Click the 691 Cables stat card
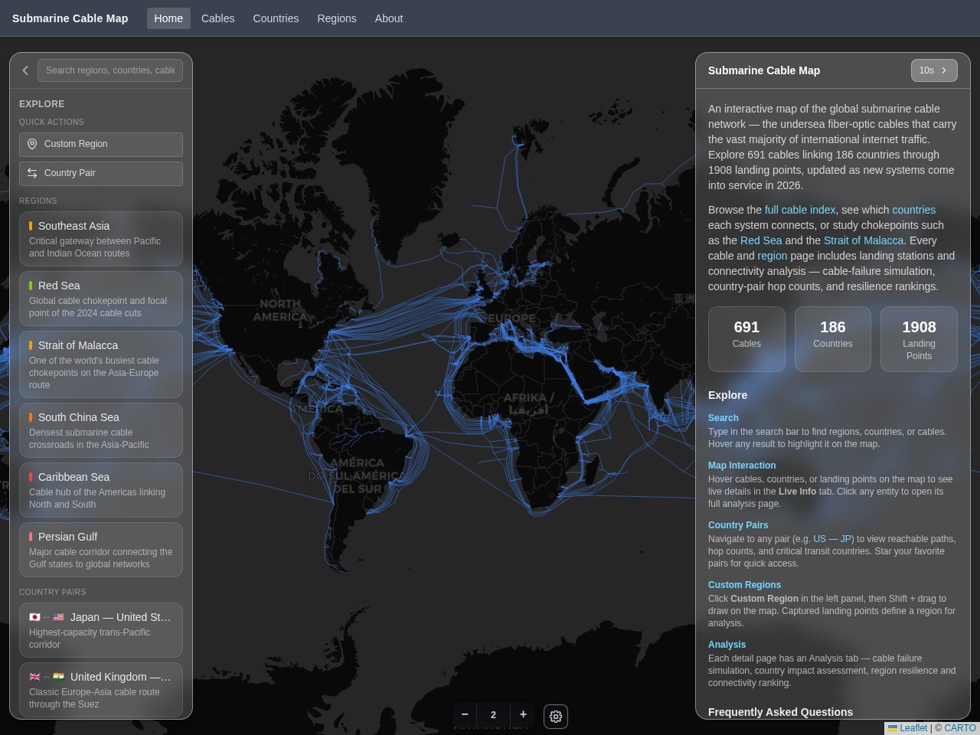Viewport: 980px width, 735px height. [x=746, y=339]
